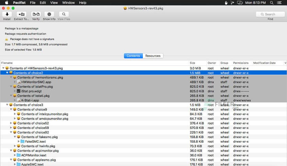The width and height of the screenshot is (287, 166).
Task: Expand Contents of choice59
Action: coord(11,128)
